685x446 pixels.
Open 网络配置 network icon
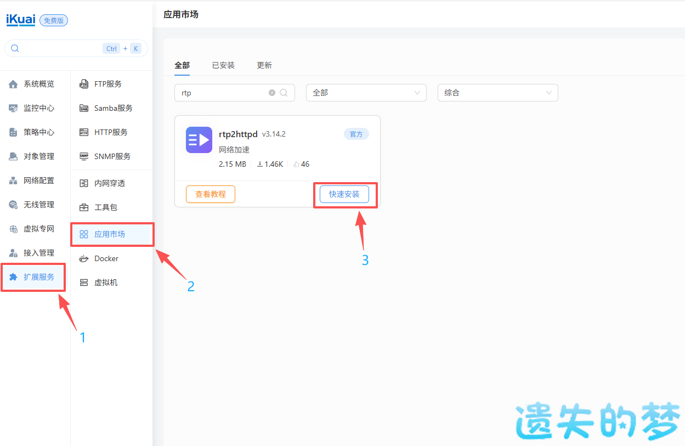click(13, 180)
